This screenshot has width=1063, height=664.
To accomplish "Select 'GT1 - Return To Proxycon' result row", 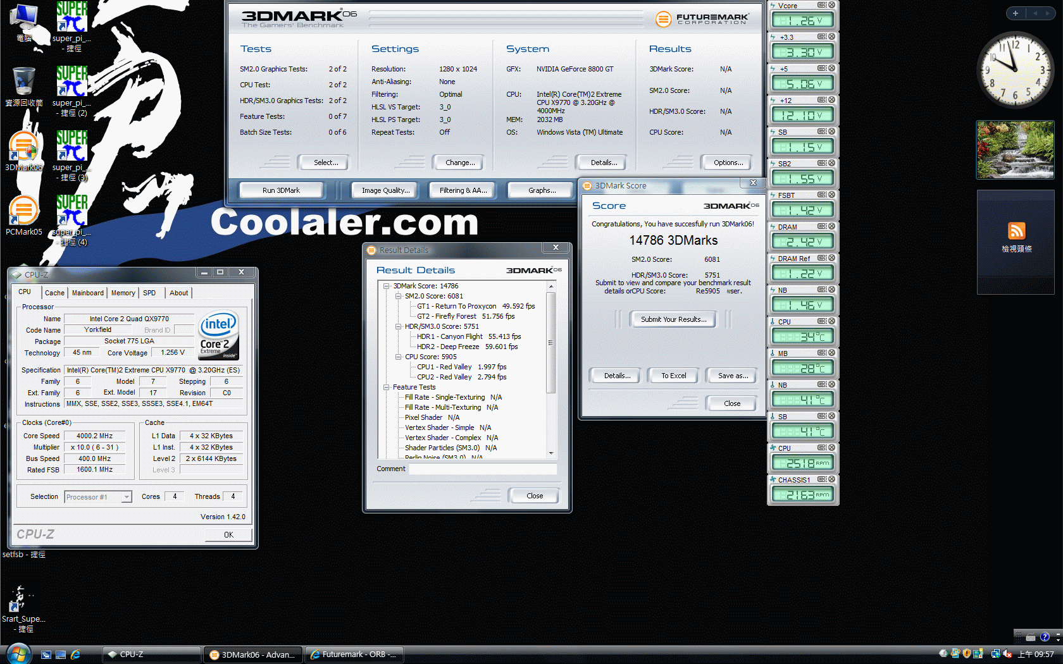I will click(476, 306).
